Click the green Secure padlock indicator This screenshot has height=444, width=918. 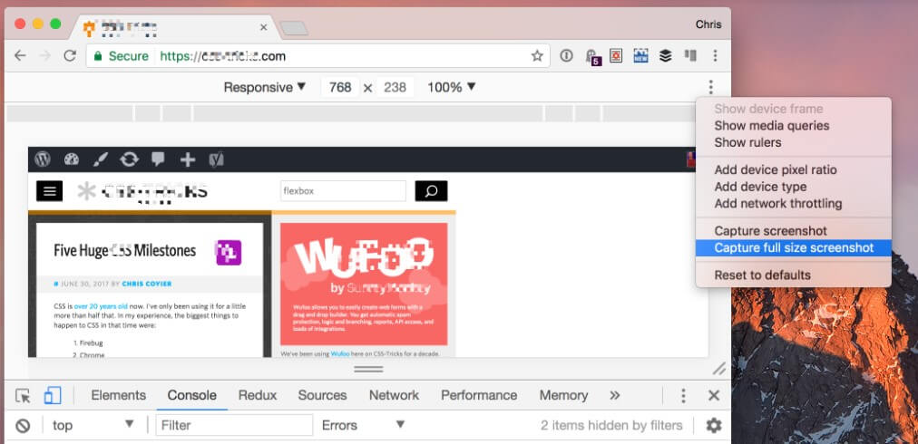coord(122,56)
